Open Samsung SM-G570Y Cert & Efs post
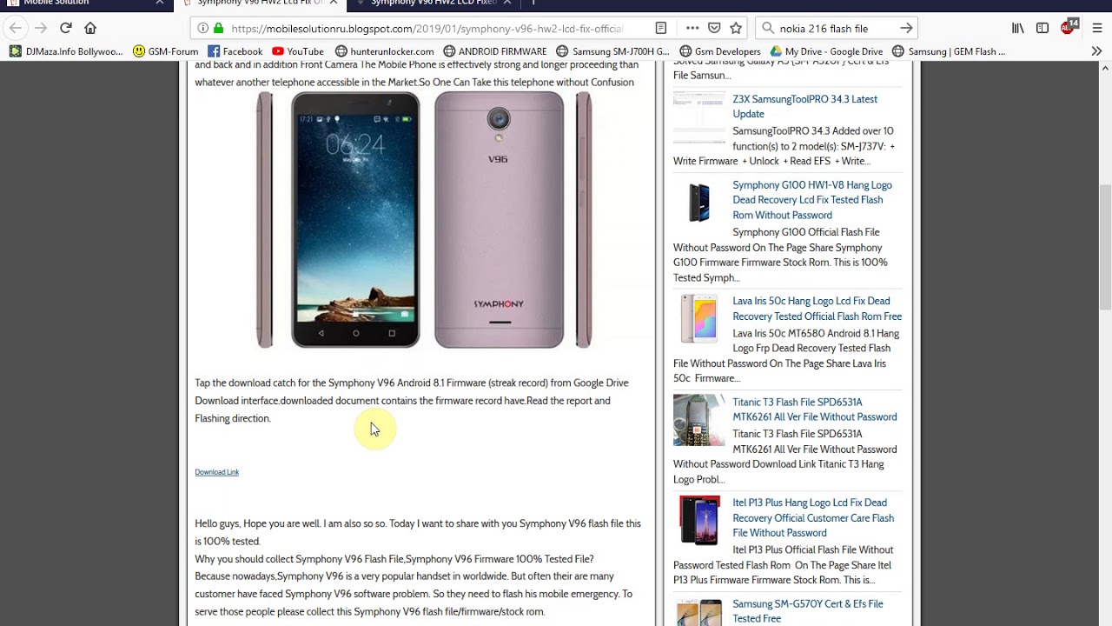 [x=808, y=611]
